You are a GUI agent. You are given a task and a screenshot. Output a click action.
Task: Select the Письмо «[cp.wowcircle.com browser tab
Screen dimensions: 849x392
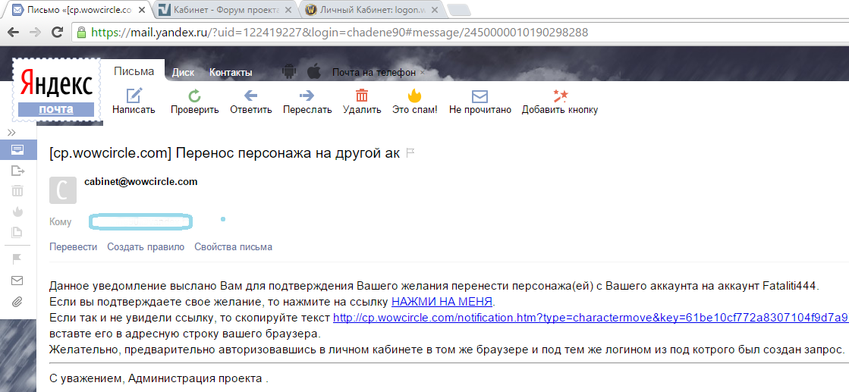pos(79,9)
